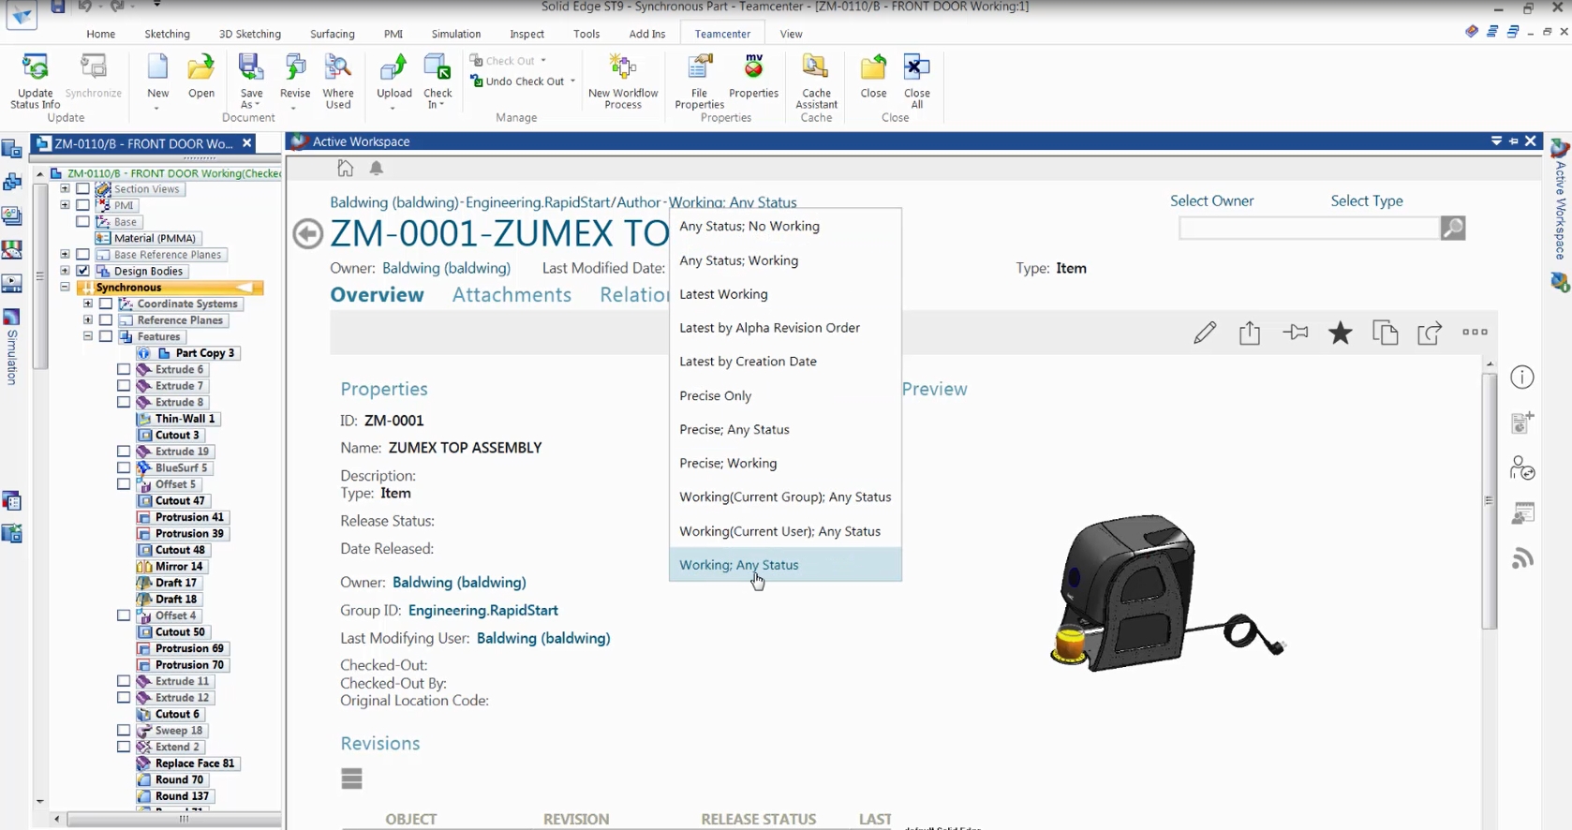Launch New Workflow Process
The height and width of the screenshot is (830, 1572).
click(x=623, y=82)
